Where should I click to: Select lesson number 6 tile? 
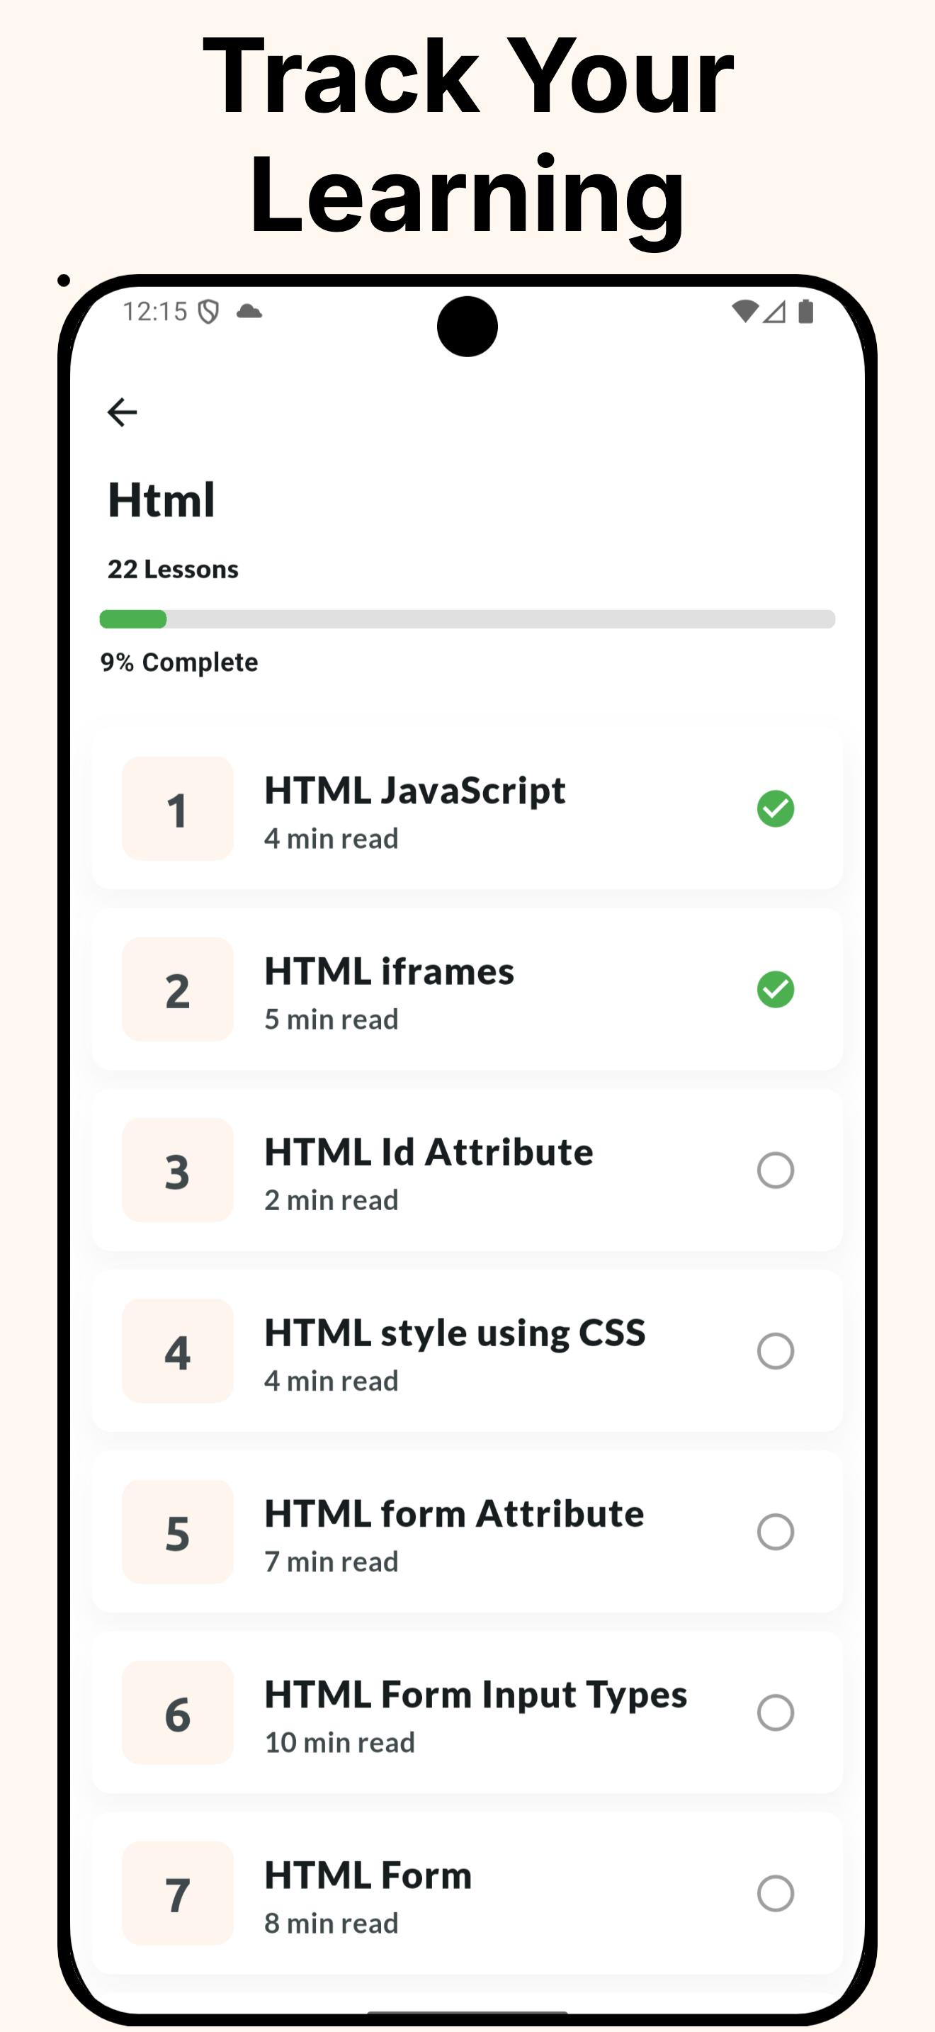[x=177, y=1712]
